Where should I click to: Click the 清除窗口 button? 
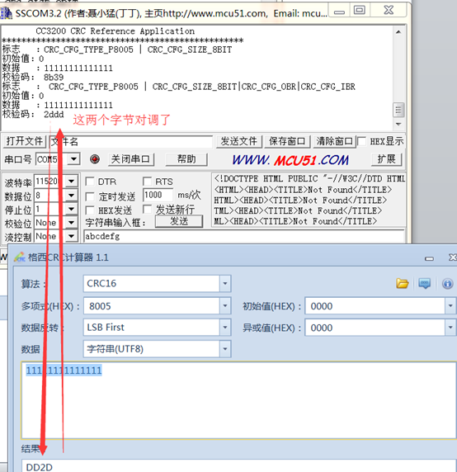click(334, 141)
